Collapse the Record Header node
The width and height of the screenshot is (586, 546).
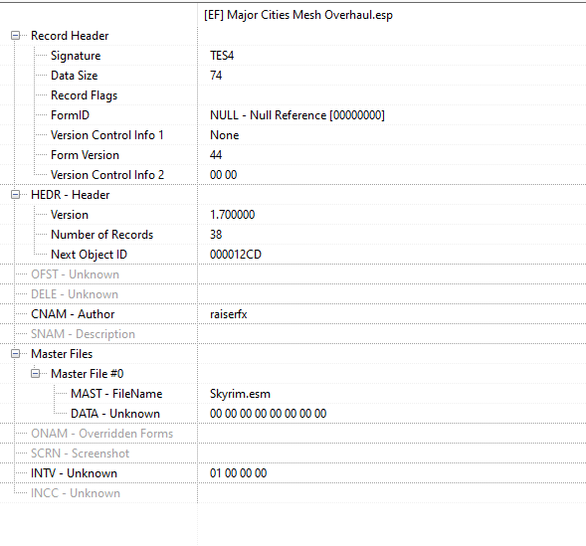tap(15, 36)
